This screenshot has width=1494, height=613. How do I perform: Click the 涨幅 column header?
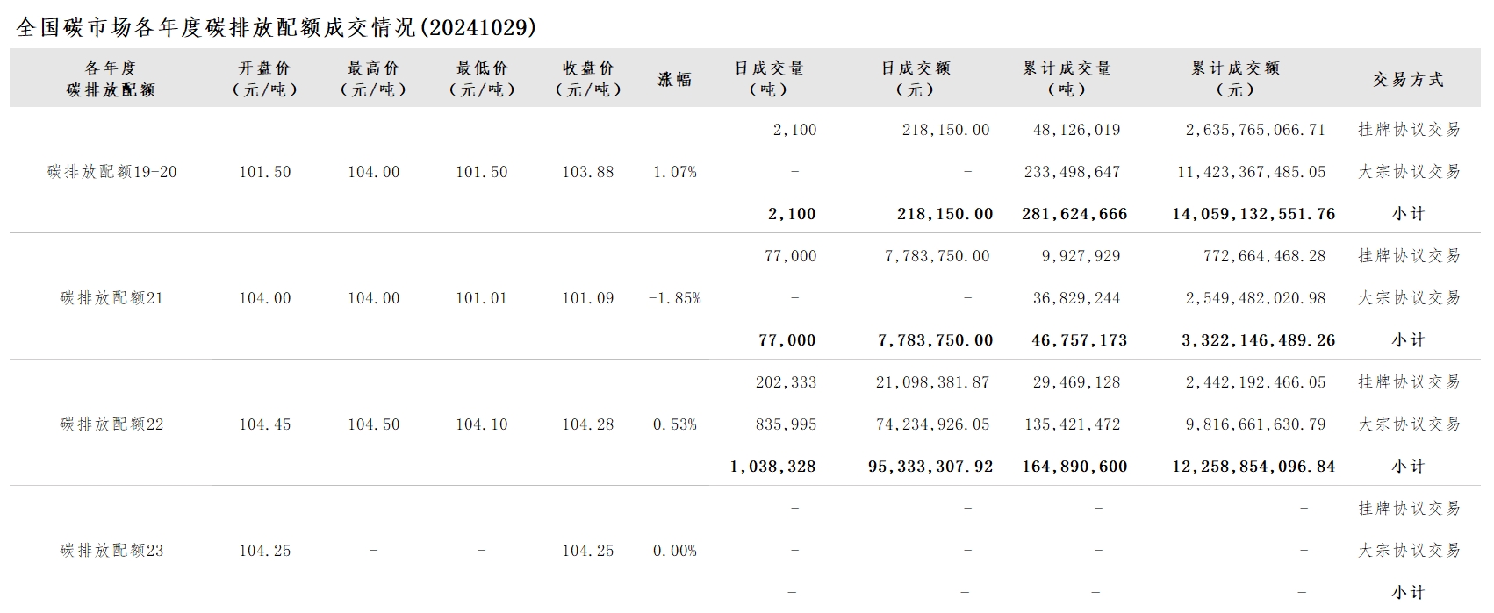pyautogui.click(x=675, y=79)
